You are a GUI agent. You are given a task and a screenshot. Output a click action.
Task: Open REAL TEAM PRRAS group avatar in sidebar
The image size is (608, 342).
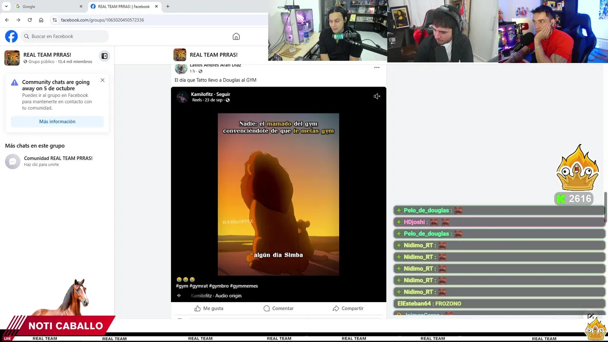[12, 57]
